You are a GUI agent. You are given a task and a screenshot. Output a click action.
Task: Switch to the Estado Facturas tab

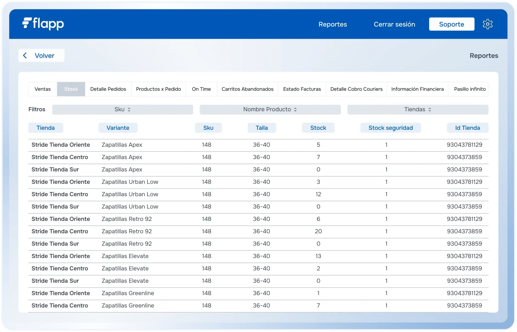tap(302, 89)
